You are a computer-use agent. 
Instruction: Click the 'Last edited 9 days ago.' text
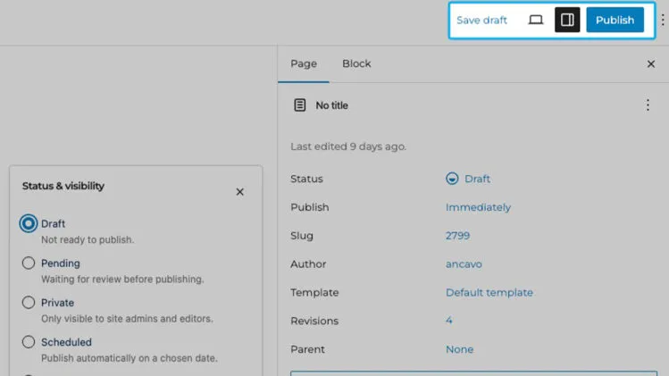(x=348, y=146)
